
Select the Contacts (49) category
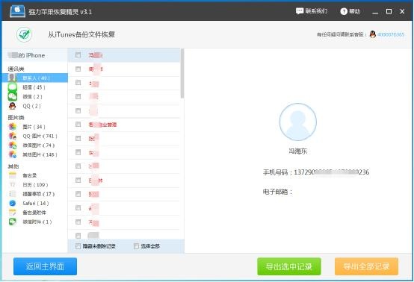35,78
